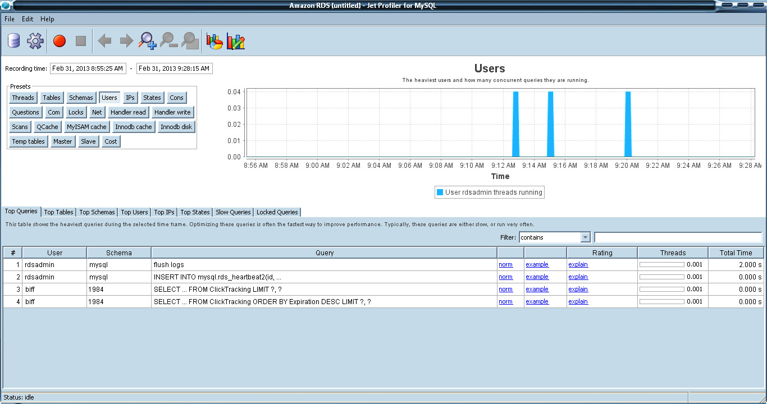Click the blue rdsadmin legend swatch
This screenshot has height=404, width=767.
click(440, 192)
